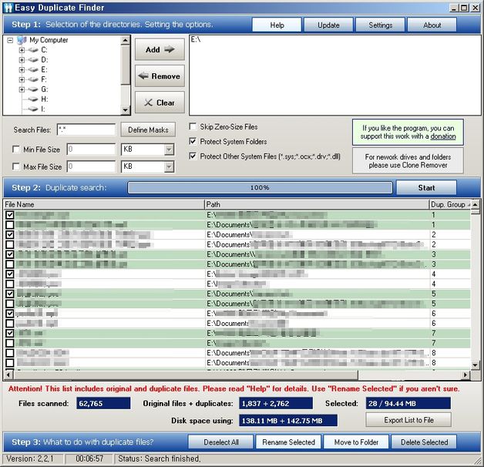Expand the C: drive node

22,50
